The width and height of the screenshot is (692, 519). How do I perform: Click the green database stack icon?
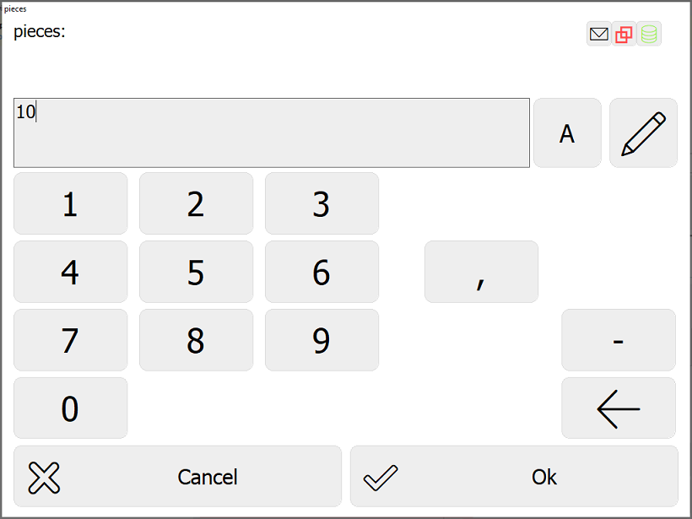click(x=649, y=34)
